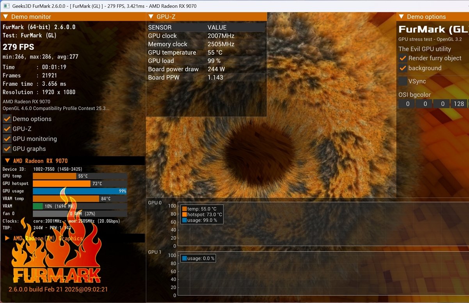Click the Time 00:01:19 line

pyautogui.click(x=34, y=67)
